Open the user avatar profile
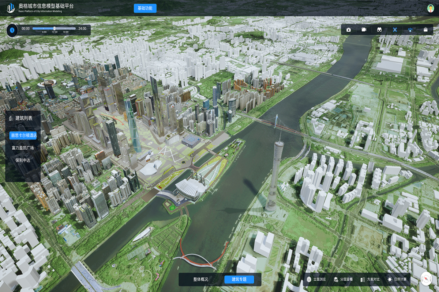The width and height of the screenshot is (439, 292). (430, 8)
